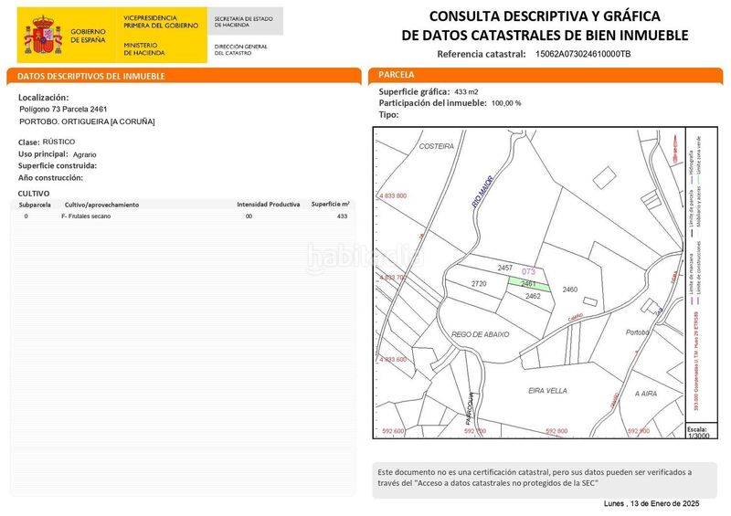The image size is (731, 516).
Task: Click the cadastral reference 15062A073024610000TB
Action: 583,54
